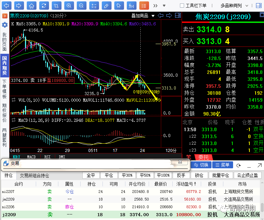This screenshot has width=264, height=220.
Task: Open the 交易所组合持仓 tab
Action: [34, 176]
